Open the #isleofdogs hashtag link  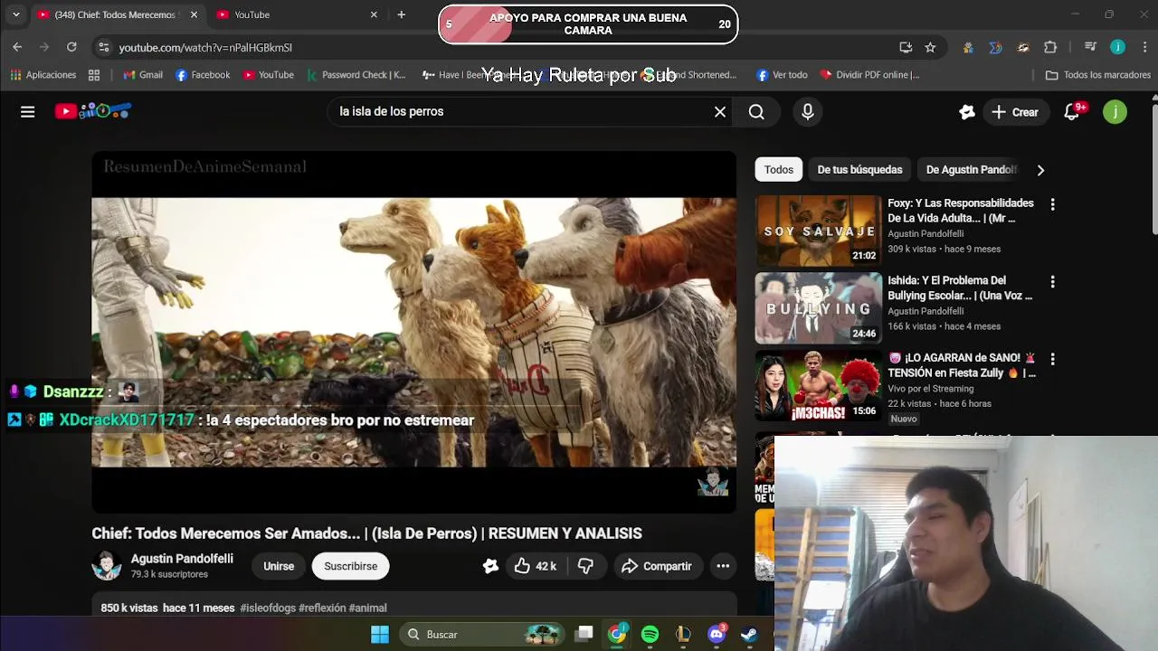point(268,609)
